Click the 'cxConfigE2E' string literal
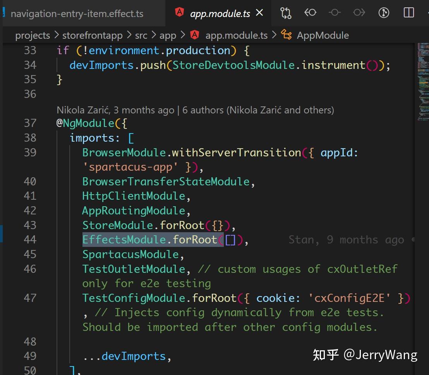The image size is (429, 375). pos(349,298)
